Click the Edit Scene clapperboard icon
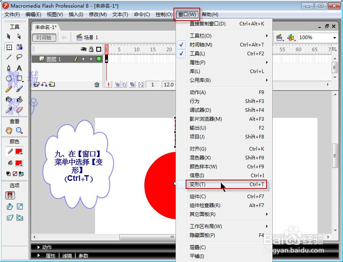The width and height of the screenshot is (343, 262). tap(279, 38)
